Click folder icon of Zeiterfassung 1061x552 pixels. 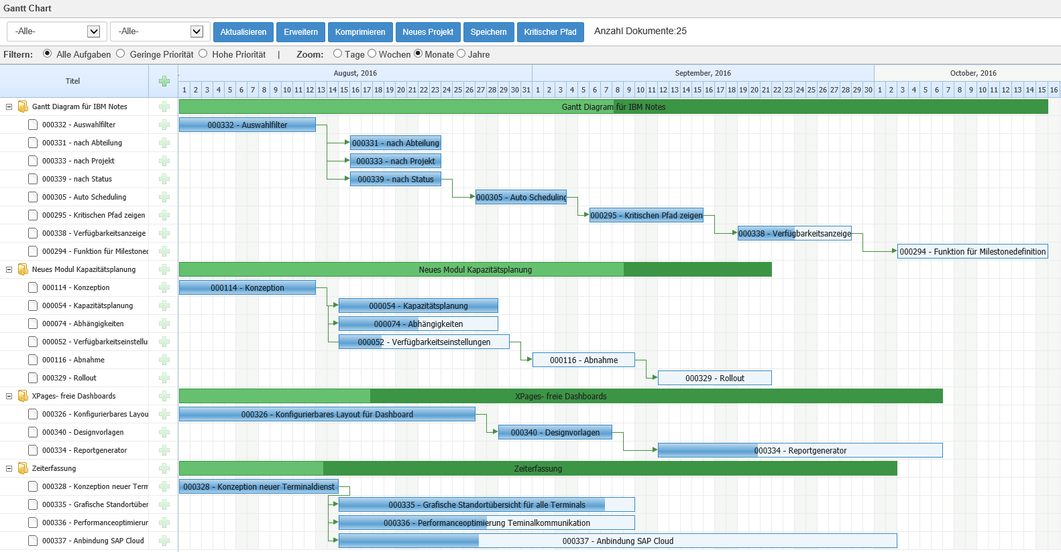click(x=23, y=468)
